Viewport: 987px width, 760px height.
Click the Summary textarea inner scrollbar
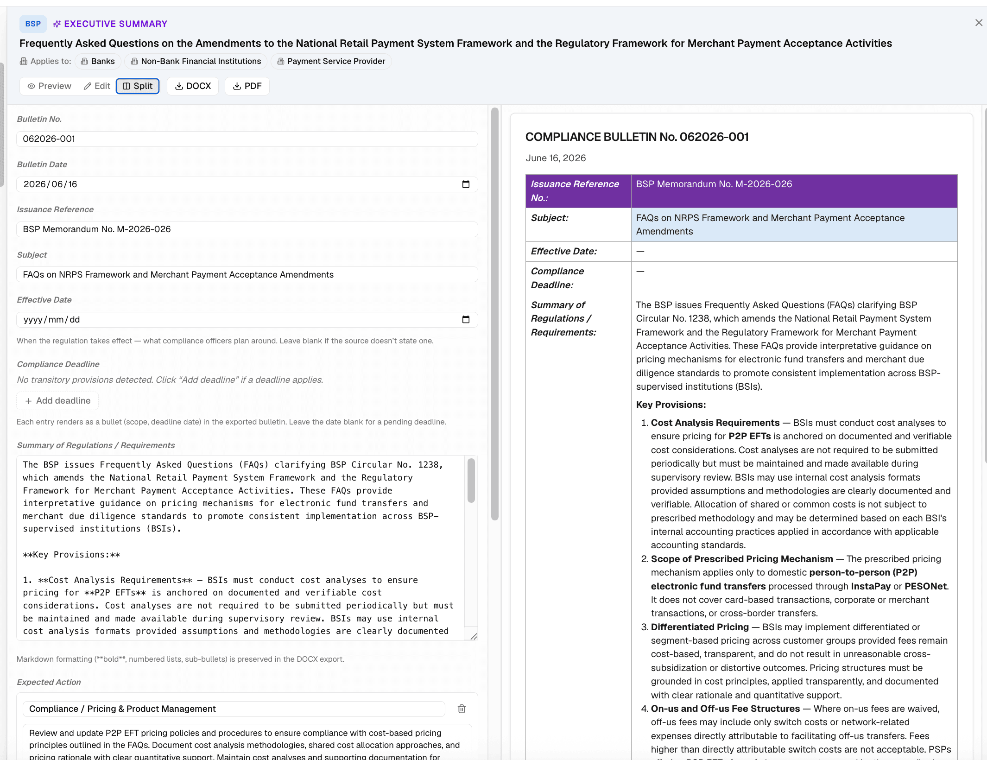click(x=471, y=481)
